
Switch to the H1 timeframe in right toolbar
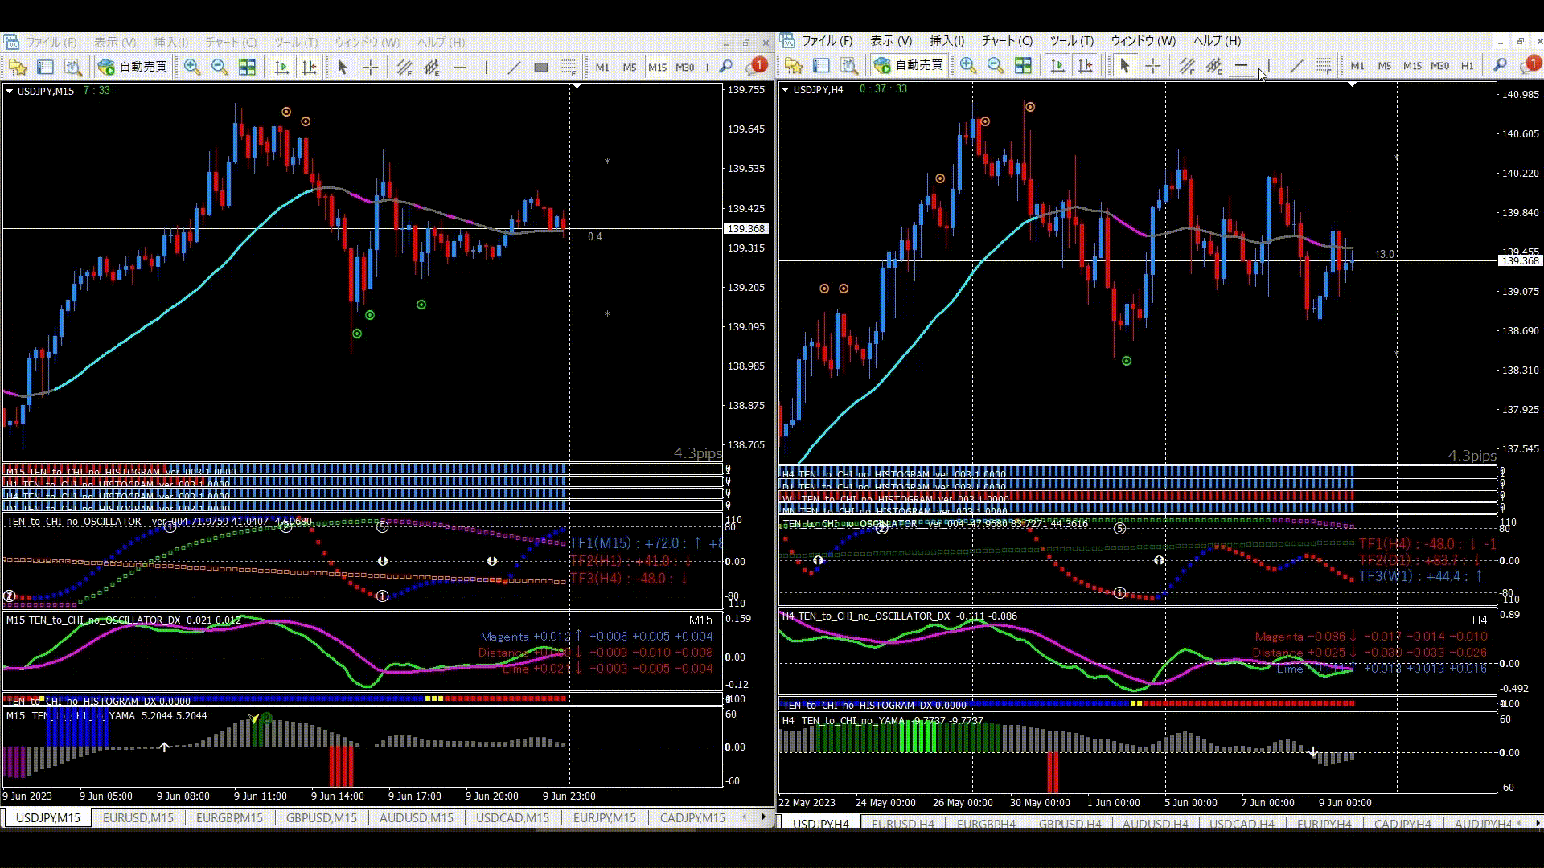[x=1468, y=66]
